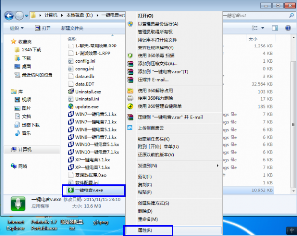This screenshot has height=236, width=297.
Task: Select 计算机 in navigation pane
Action: point(24,149)
